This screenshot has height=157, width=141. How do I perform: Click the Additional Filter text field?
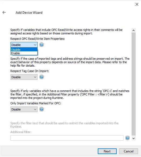67,138
